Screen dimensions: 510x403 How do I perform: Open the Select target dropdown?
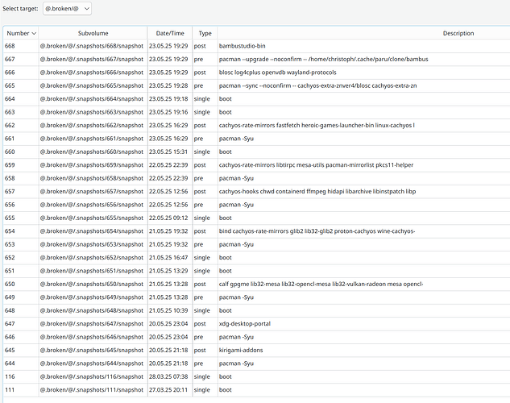click(67, 9)
